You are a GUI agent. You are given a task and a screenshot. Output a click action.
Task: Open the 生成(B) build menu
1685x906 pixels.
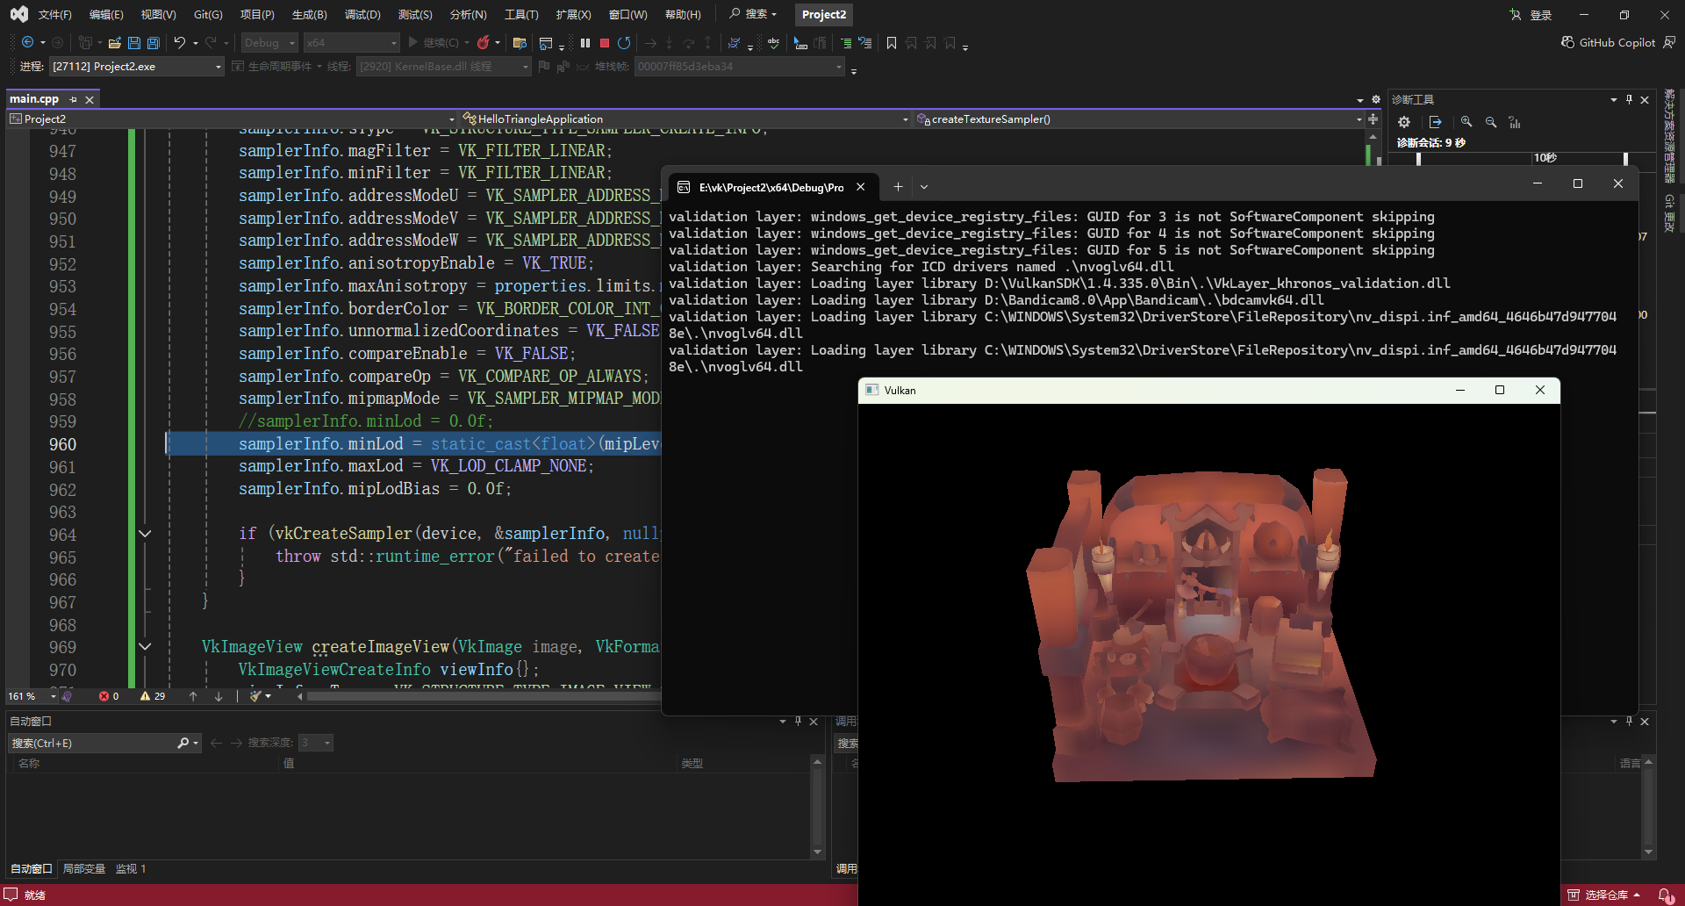(309, 15)
